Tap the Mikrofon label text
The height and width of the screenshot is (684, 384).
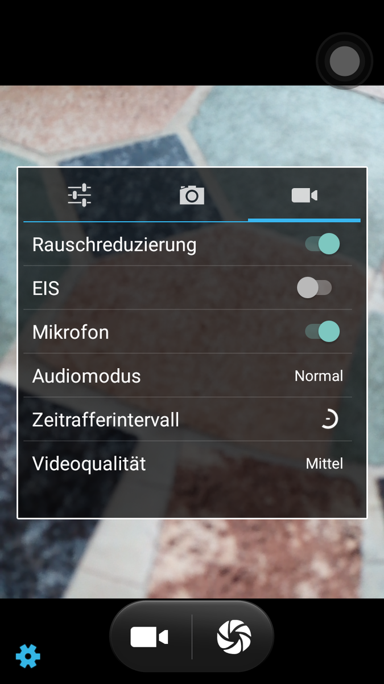[71, 332]
